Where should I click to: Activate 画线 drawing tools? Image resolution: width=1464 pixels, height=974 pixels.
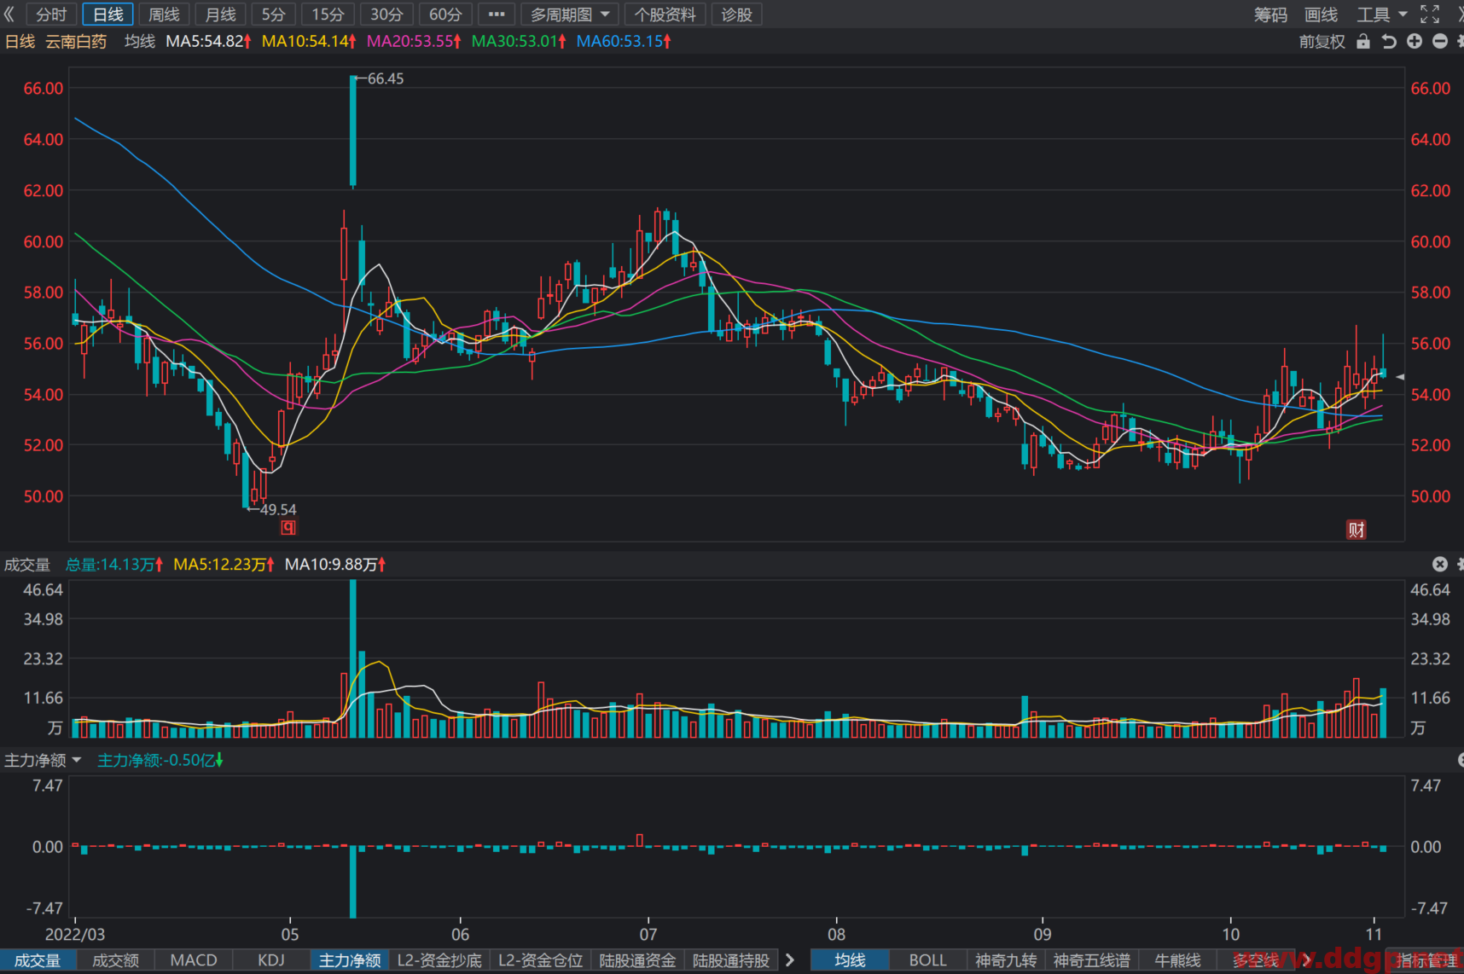(x=1321, y=14)
